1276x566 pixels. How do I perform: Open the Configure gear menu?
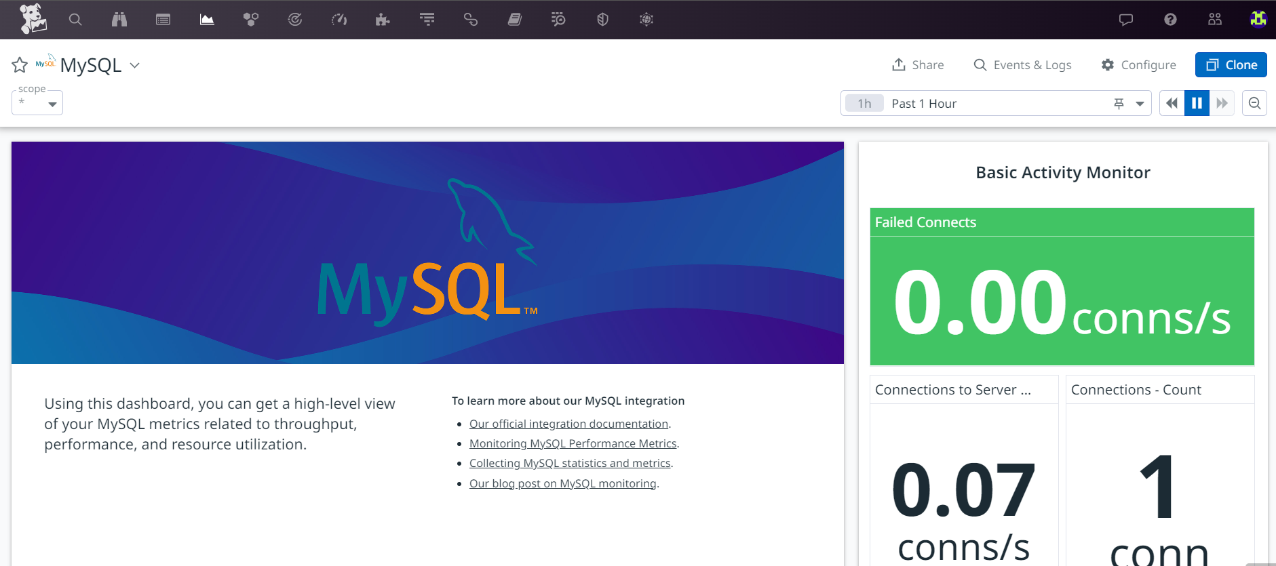(1138, 65)
